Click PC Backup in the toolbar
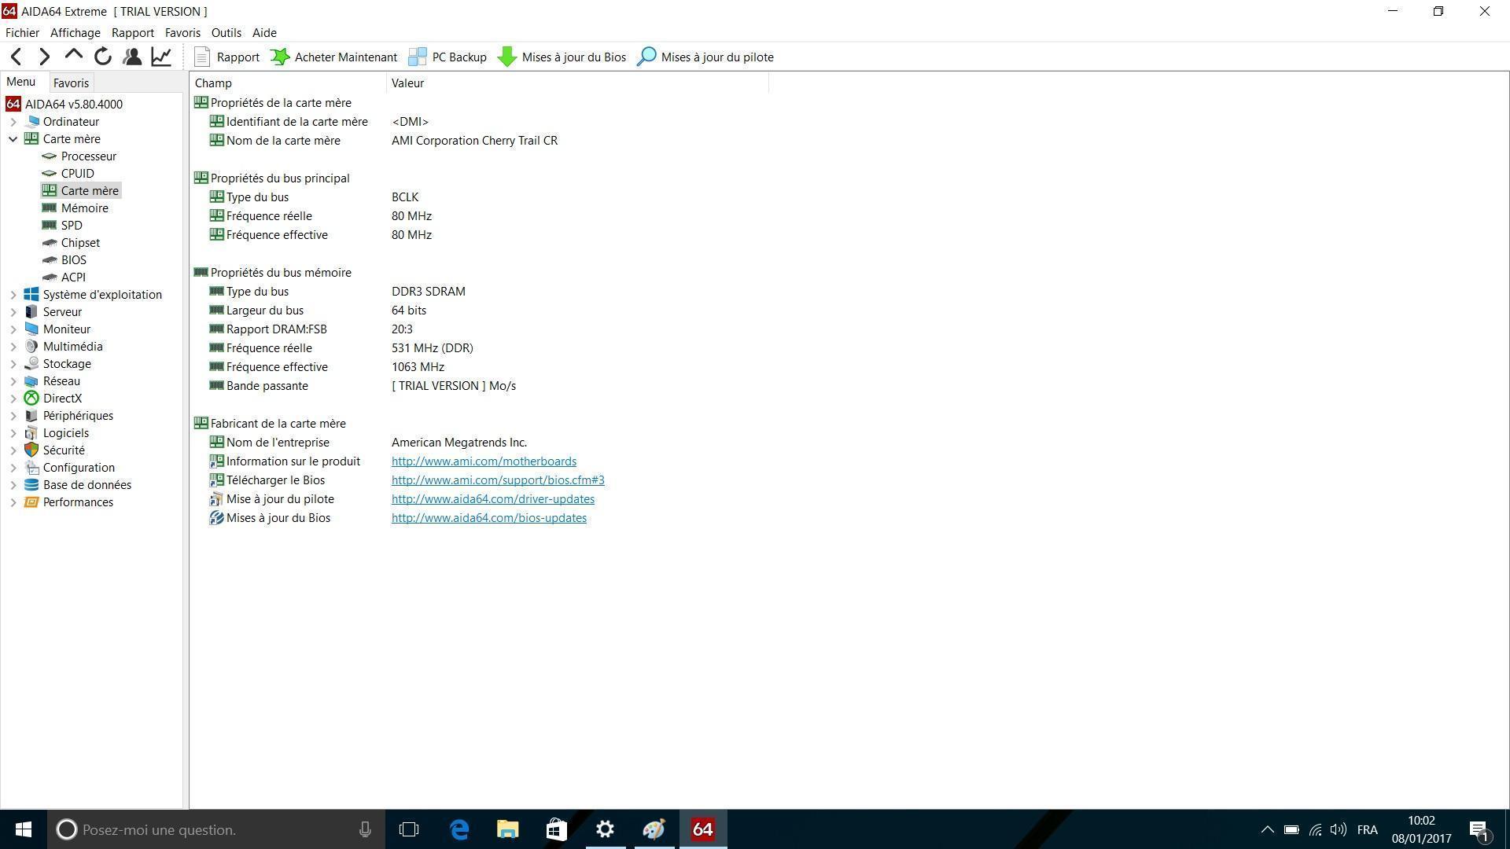The width and height of the screenshot is (1510, 849). click(447, 57)
